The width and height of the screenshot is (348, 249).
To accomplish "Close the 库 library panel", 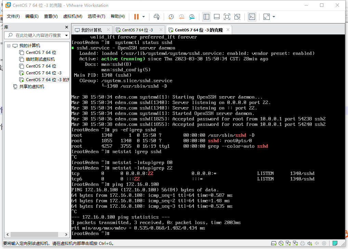I will pyautogui.click(x=67, y=27).
